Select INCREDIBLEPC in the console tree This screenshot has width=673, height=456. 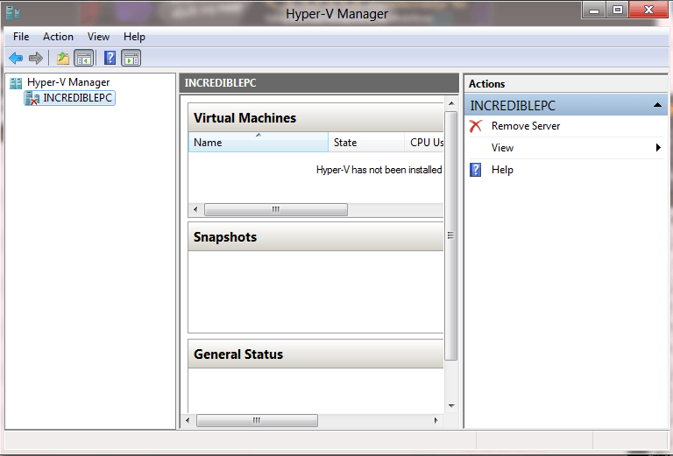(x=78, y=98)
